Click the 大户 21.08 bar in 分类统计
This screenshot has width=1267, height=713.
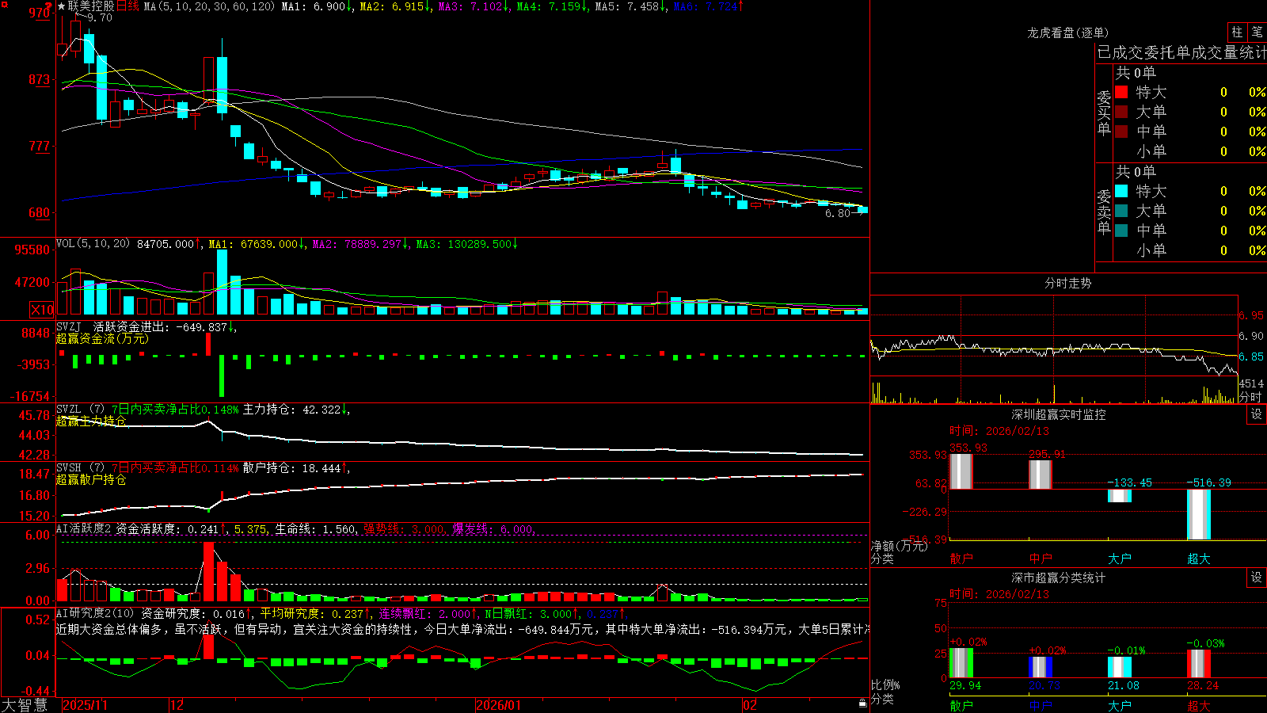1120,667
